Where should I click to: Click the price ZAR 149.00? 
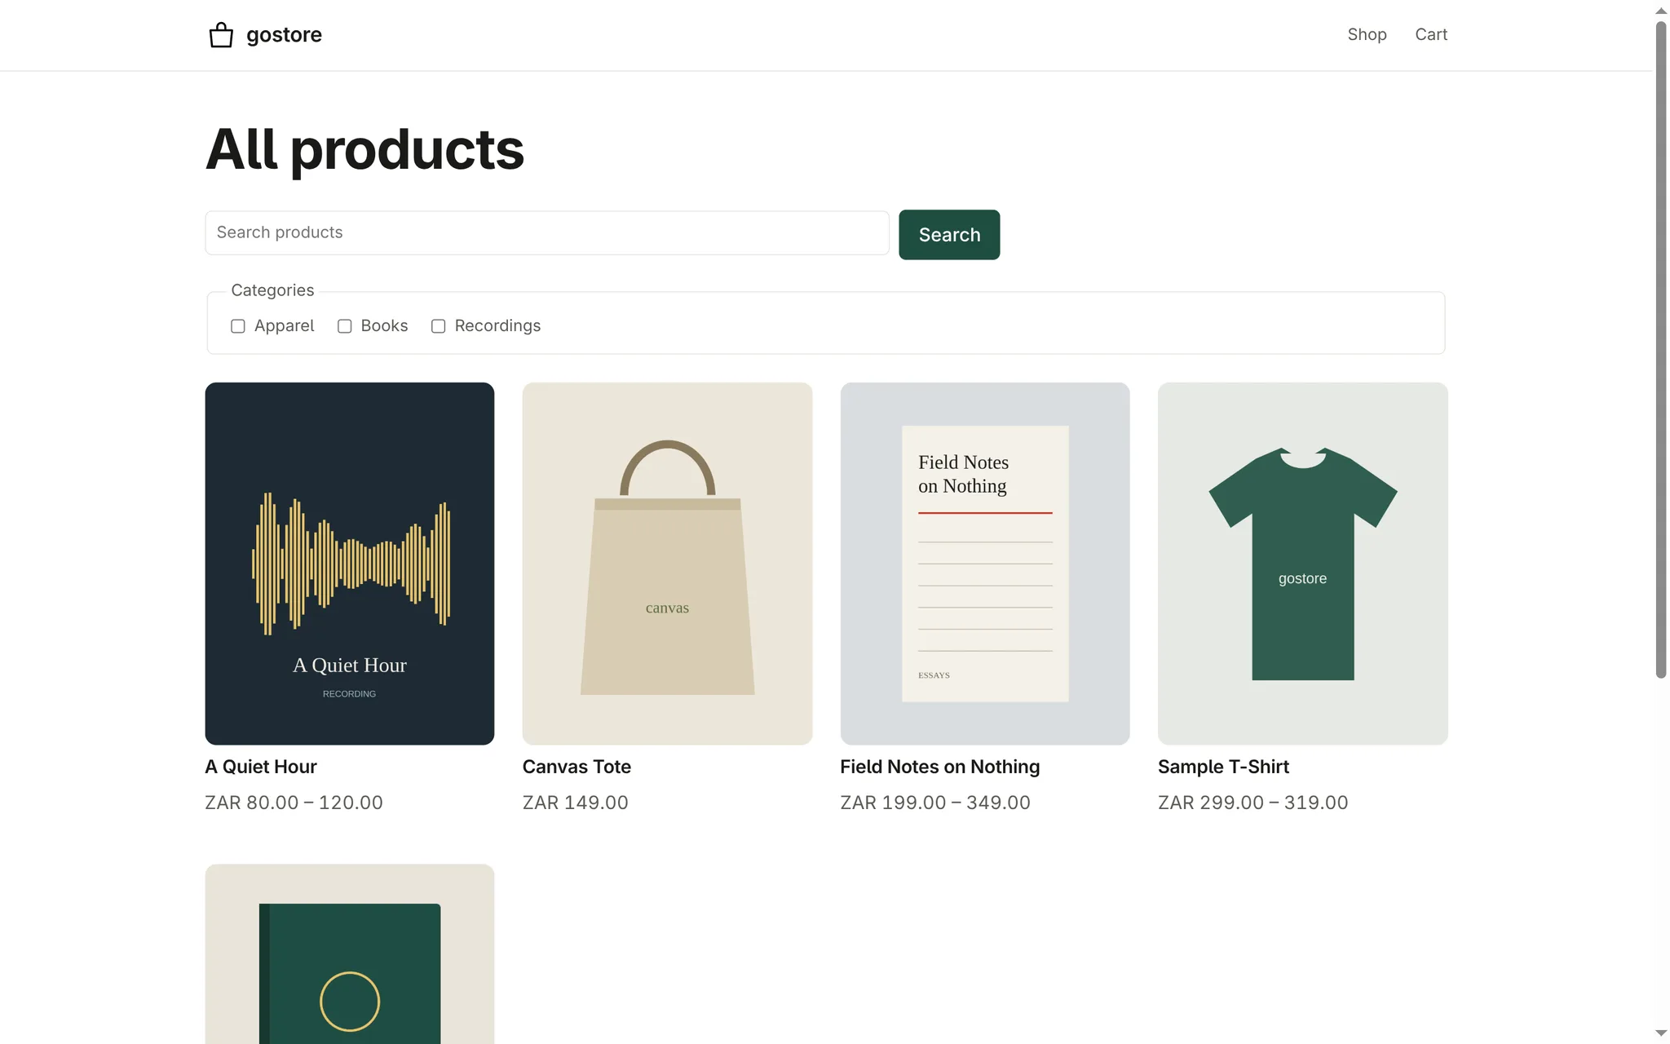[x=576, y=803]
